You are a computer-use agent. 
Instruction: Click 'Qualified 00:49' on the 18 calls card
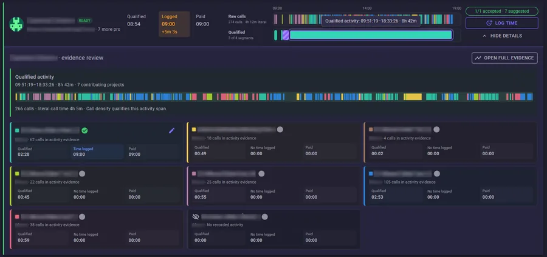219,150
